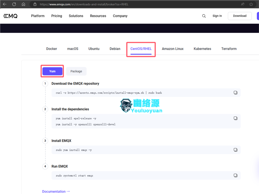Select the Package install method
The image size is (259, 194).
(x=76, y=71)
